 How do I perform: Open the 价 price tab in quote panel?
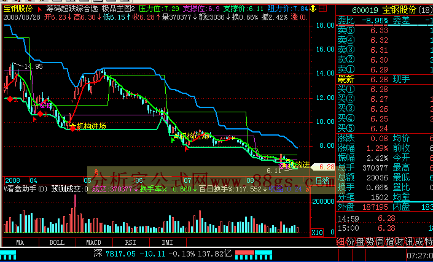[350, 242]
